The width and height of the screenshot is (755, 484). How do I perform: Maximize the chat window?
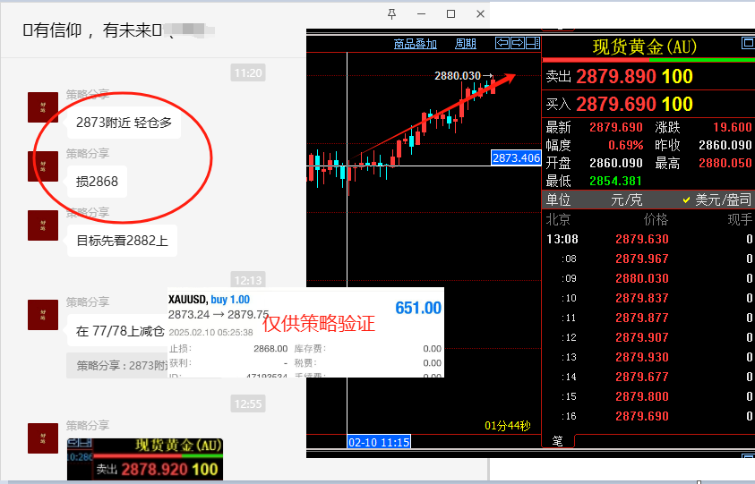point(450,14)
